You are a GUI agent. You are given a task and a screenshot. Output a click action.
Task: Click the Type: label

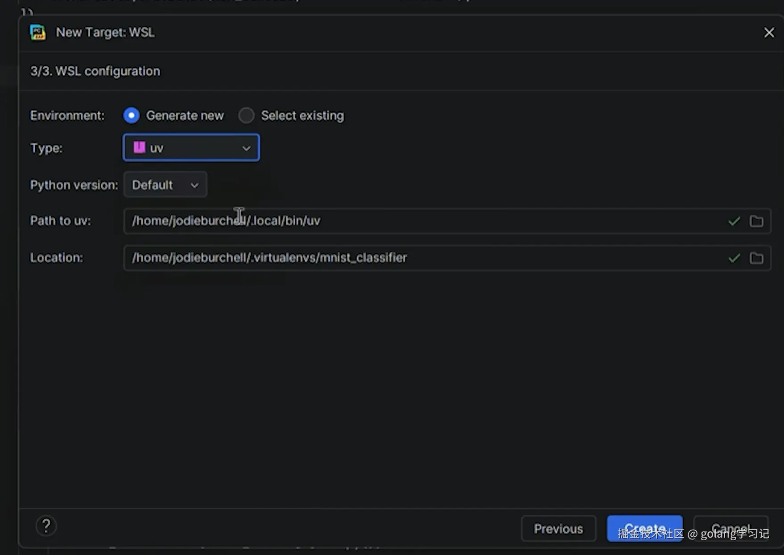click(x=46, y=148)
